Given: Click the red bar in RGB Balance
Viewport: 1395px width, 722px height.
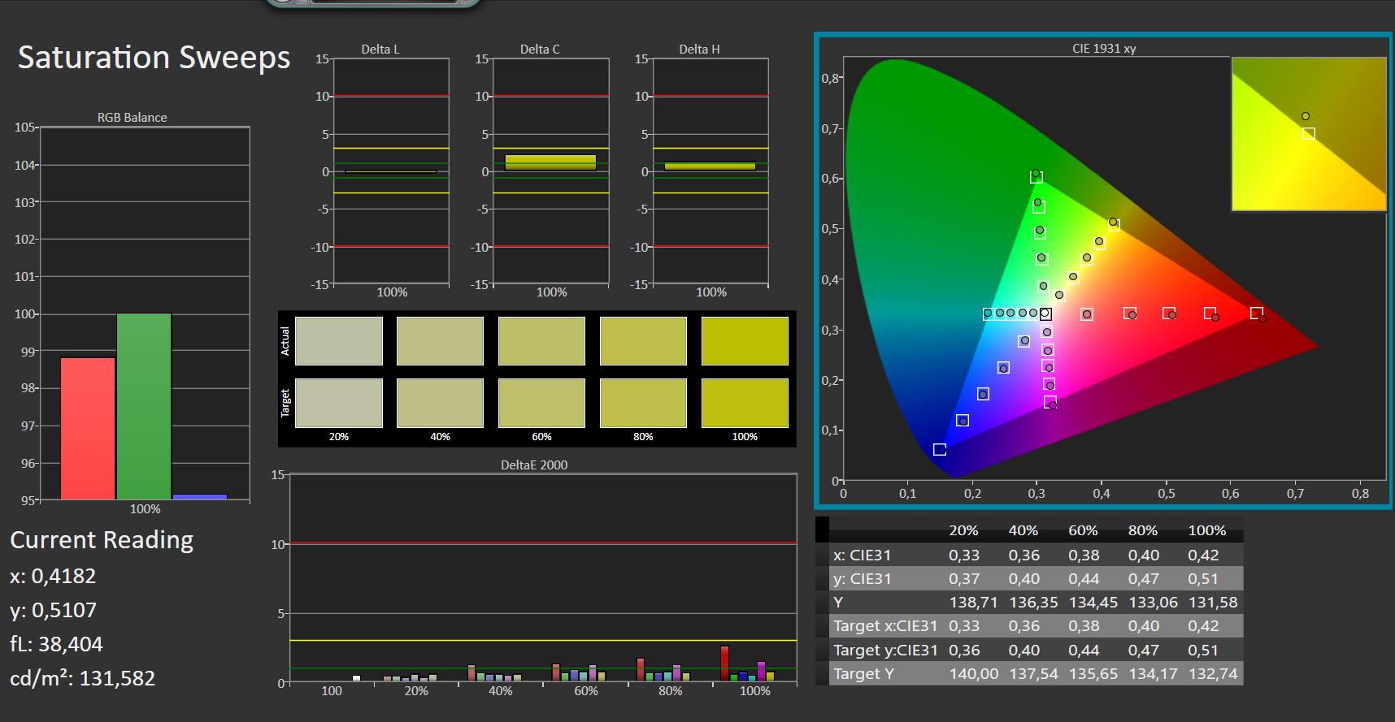Looking at the screenshot, I should click(x=88, y=428).
